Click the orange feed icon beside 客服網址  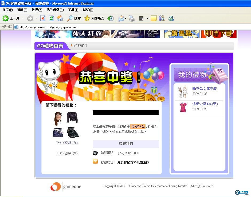coord(95,161)
